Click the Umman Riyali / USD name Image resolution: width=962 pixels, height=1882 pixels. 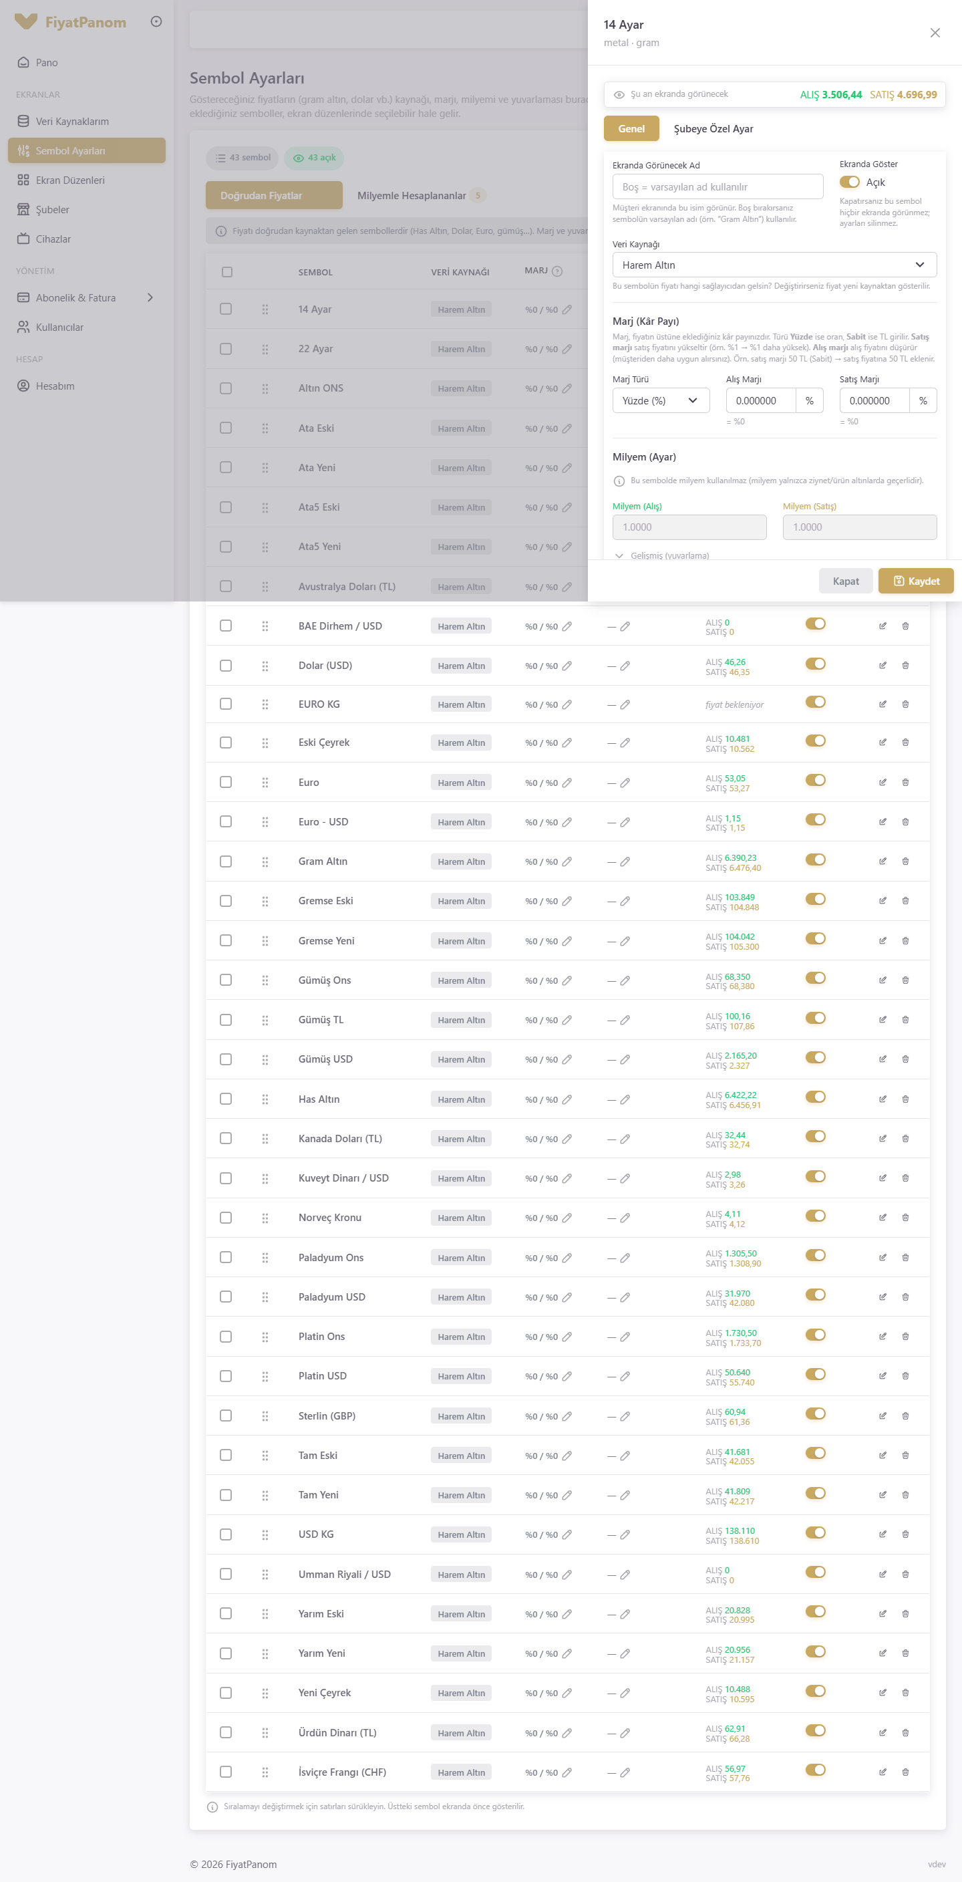[344, 1575]
